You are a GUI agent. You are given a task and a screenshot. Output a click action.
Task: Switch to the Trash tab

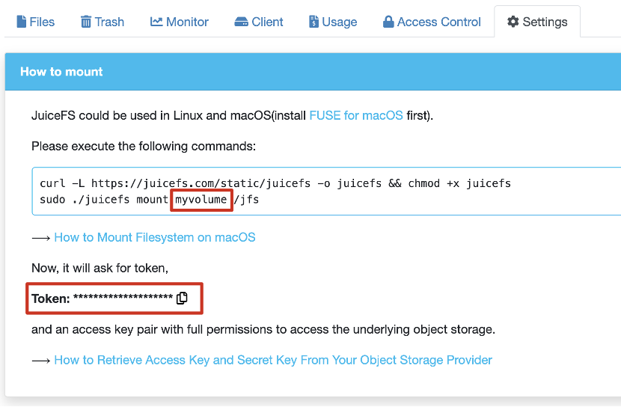coord(103,22)
